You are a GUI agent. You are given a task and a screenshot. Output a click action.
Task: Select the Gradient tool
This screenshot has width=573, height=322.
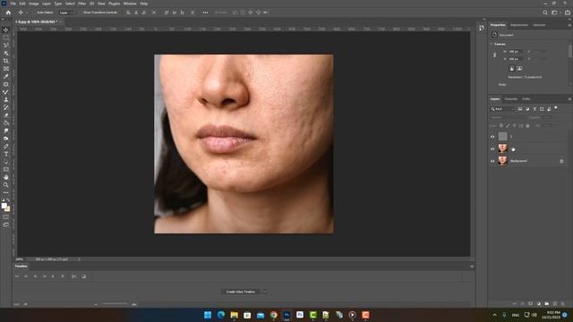point(6,123)
